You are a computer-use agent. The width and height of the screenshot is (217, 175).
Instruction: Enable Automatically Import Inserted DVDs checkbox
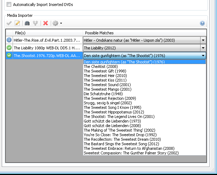point(9,5)
